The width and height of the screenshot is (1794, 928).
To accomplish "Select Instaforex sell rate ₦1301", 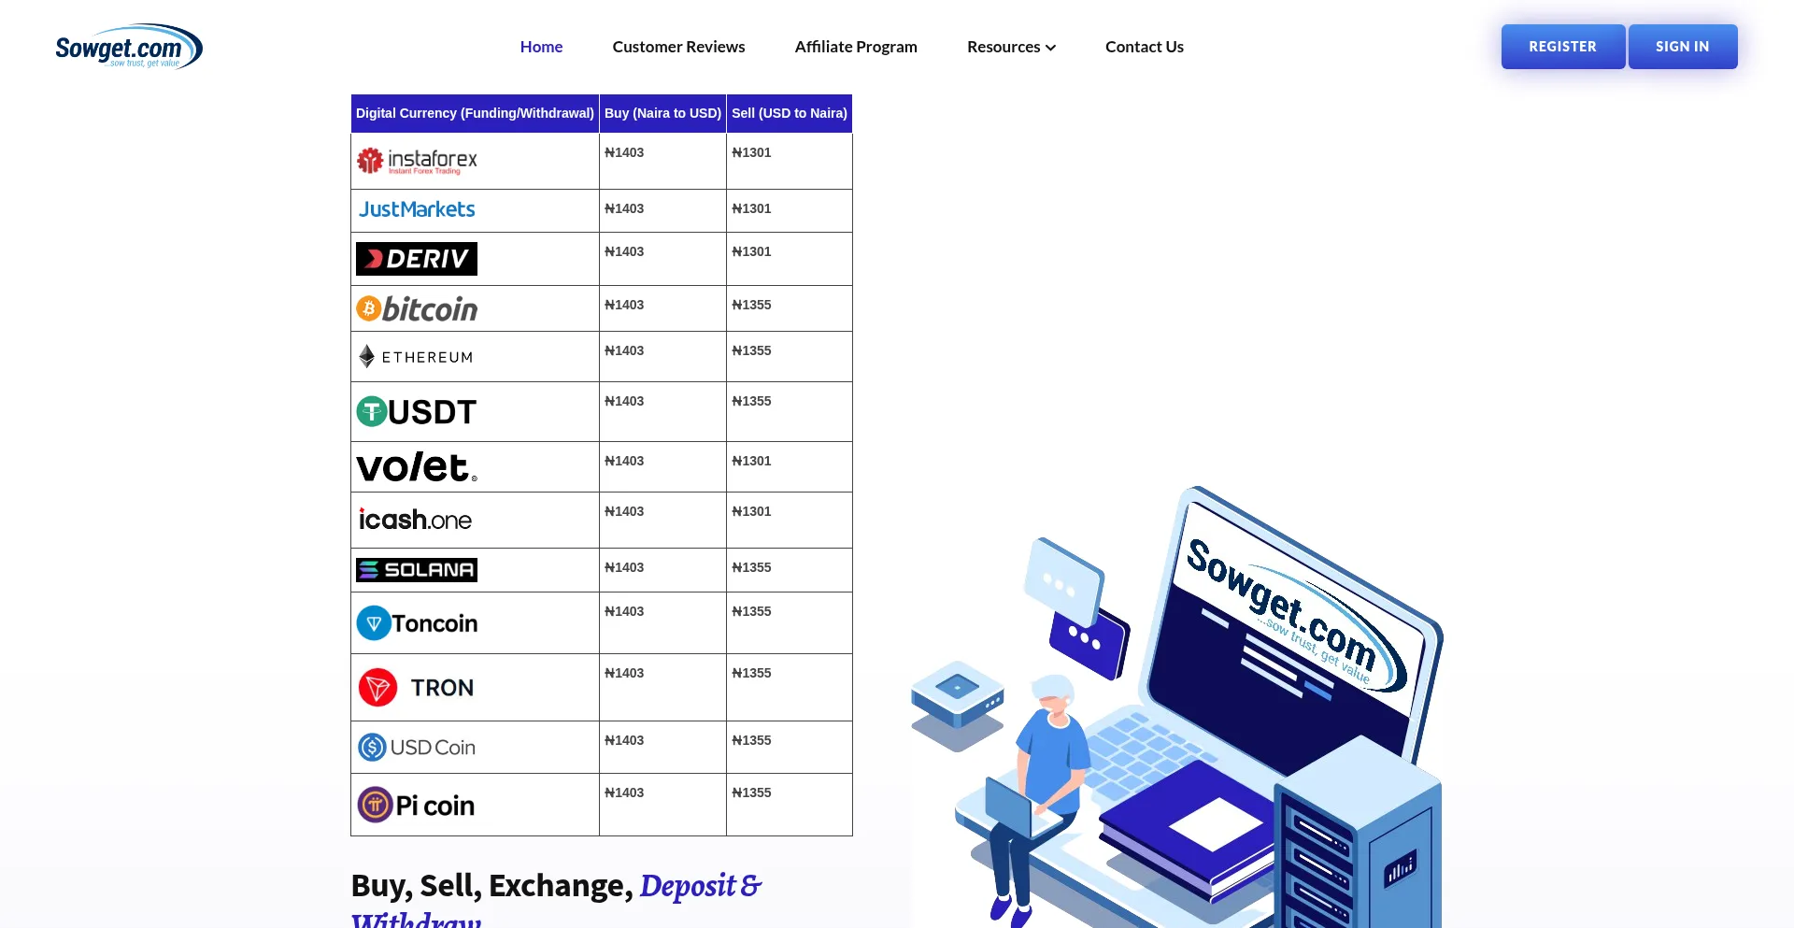I will [751, 152].
